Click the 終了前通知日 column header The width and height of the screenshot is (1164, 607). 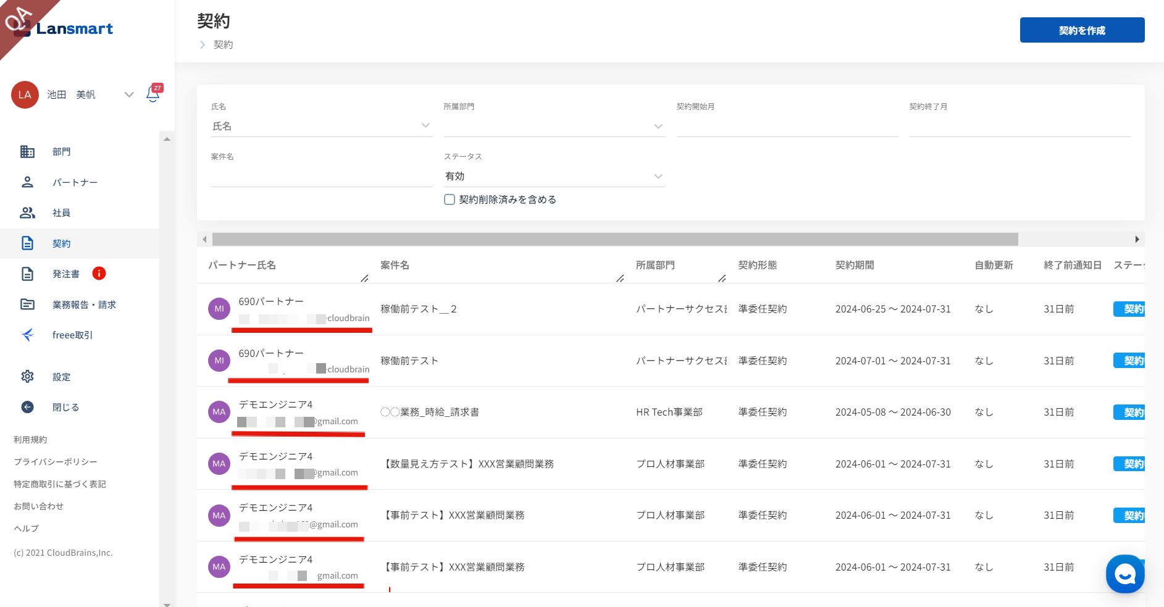click(1073, 265)
